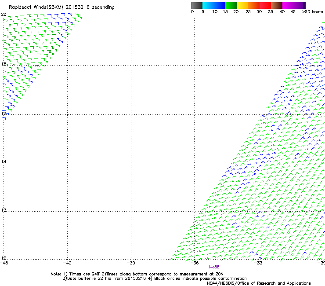325x286 pixels.
Task: Click the brown 35-40 knots color segment
Action: tap(277, 5)
